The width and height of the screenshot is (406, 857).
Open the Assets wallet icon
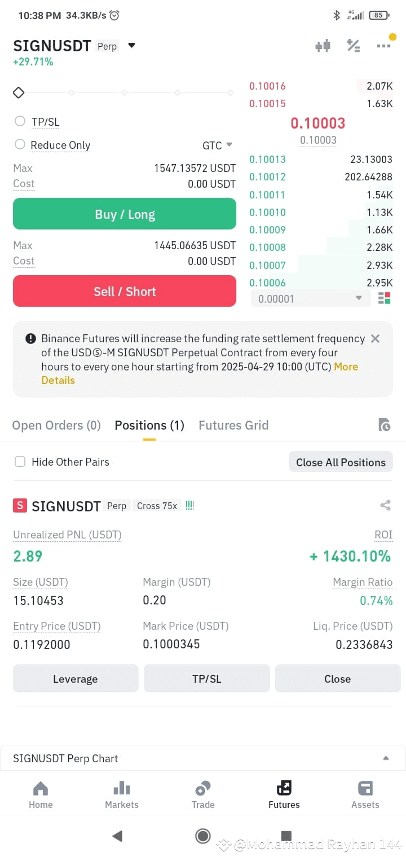365,788
